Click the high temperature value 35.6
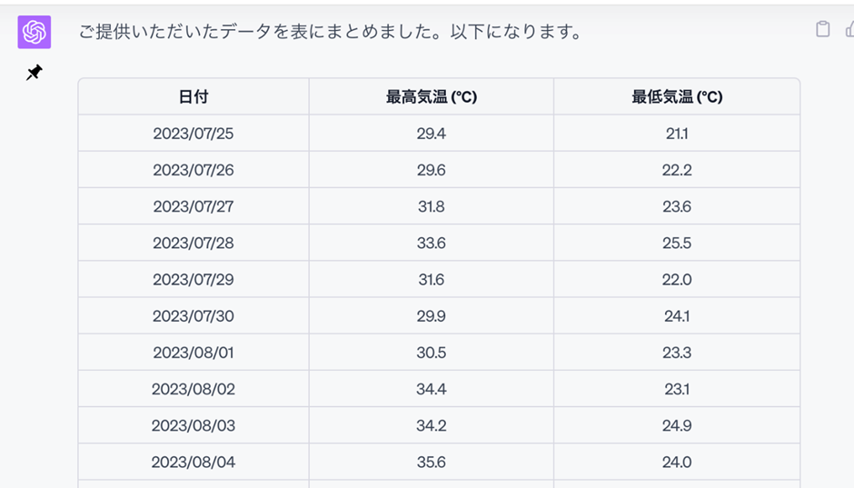This screenshot has height=488, width=854. point(432,462)
